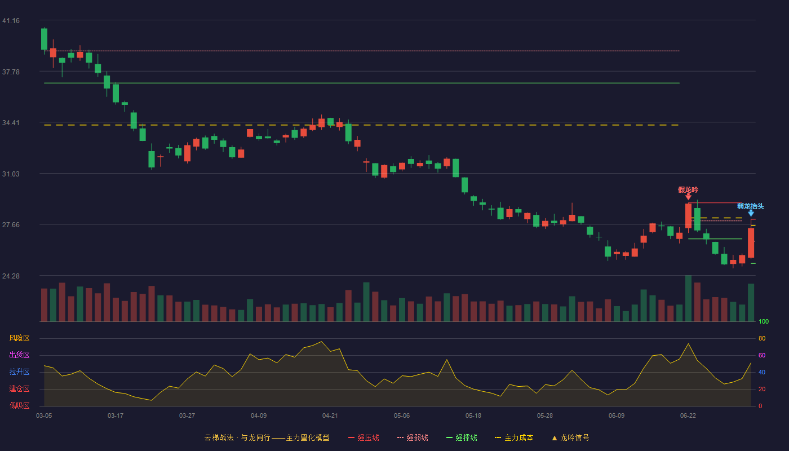Click the 60 indicator scale label
789x451 pixels.
762,355
